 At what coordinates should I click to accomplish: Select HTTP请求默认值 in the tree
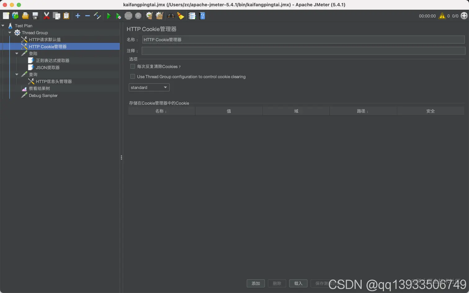(45, 40)
